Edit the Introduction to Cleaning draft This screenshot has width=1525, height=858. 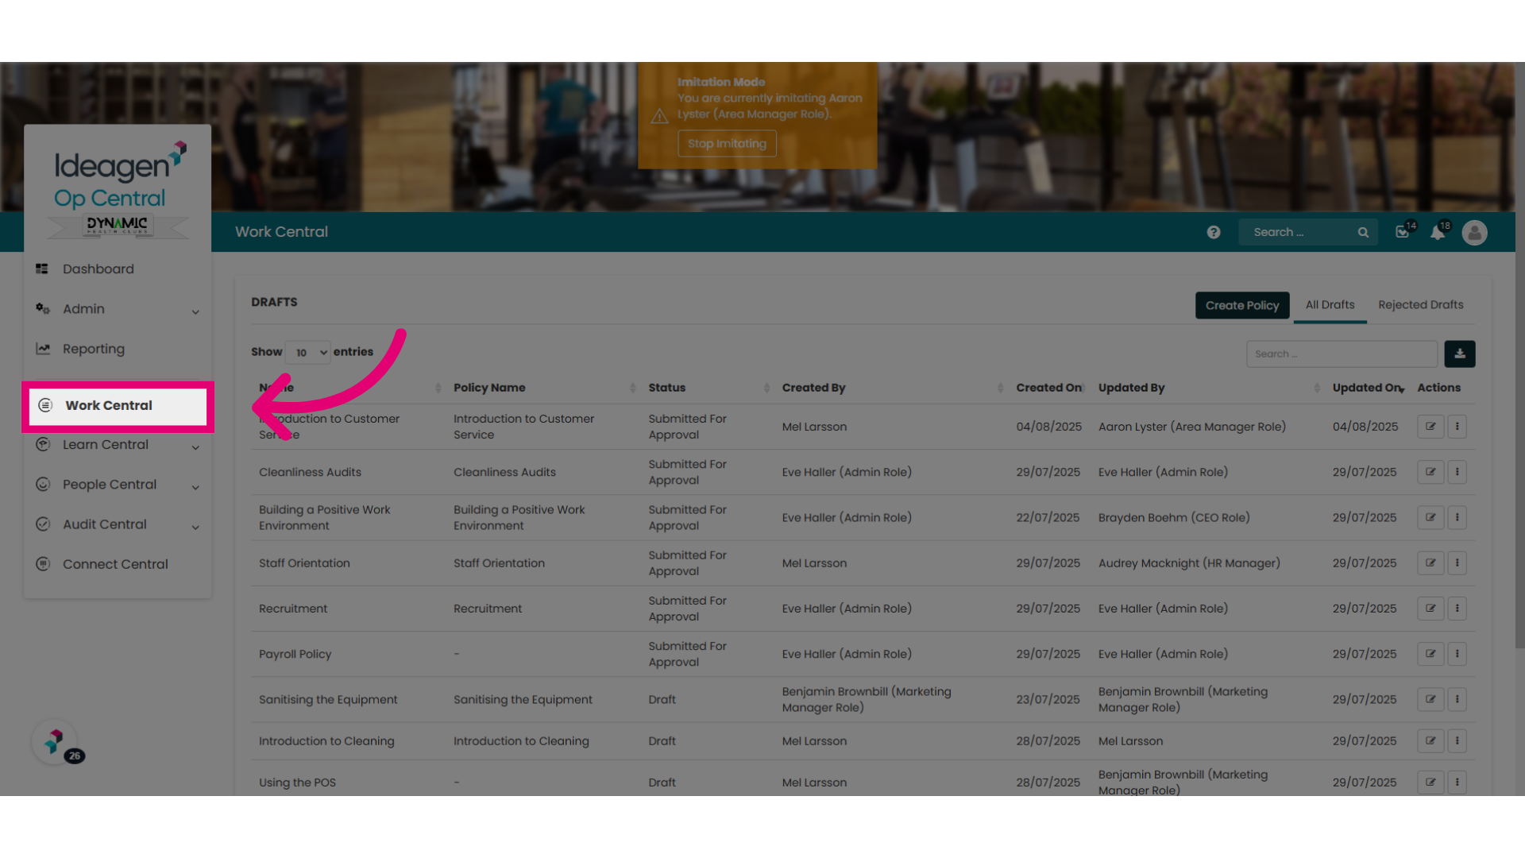coord(1430,740)
